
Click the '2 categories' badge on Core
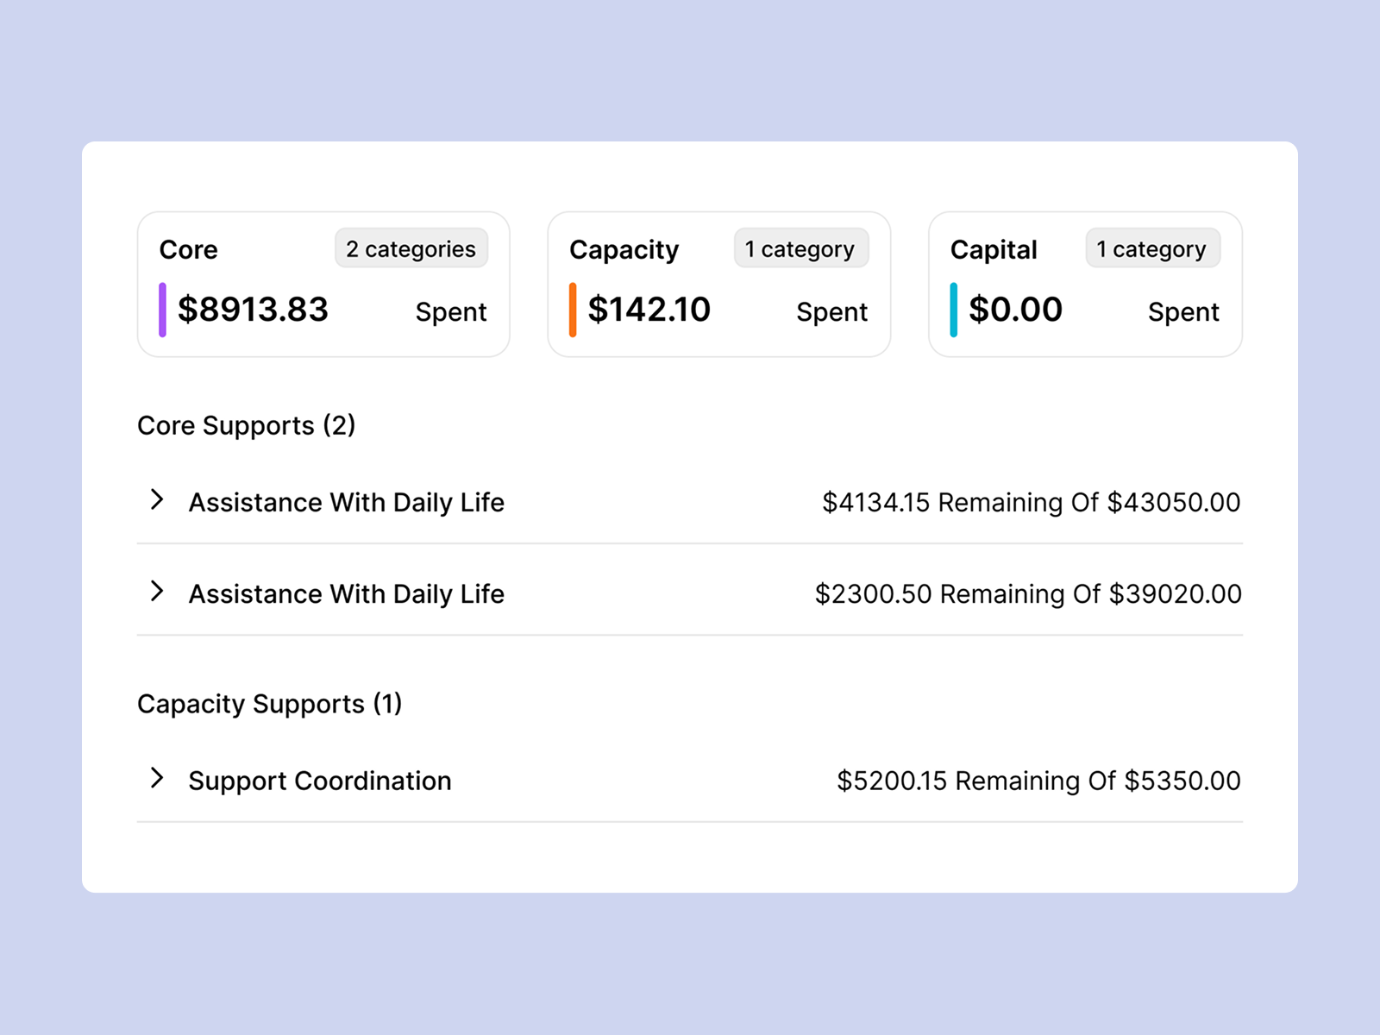(411, 249)
